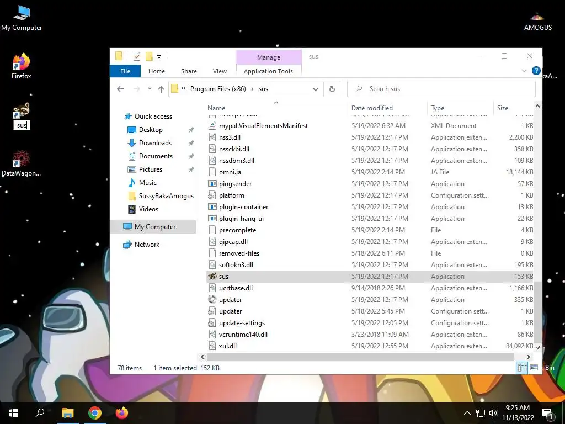Switch to the Home ribbon tab
Image resolution: width=565 pixels, height=424 pixels.
click(156, 71)
